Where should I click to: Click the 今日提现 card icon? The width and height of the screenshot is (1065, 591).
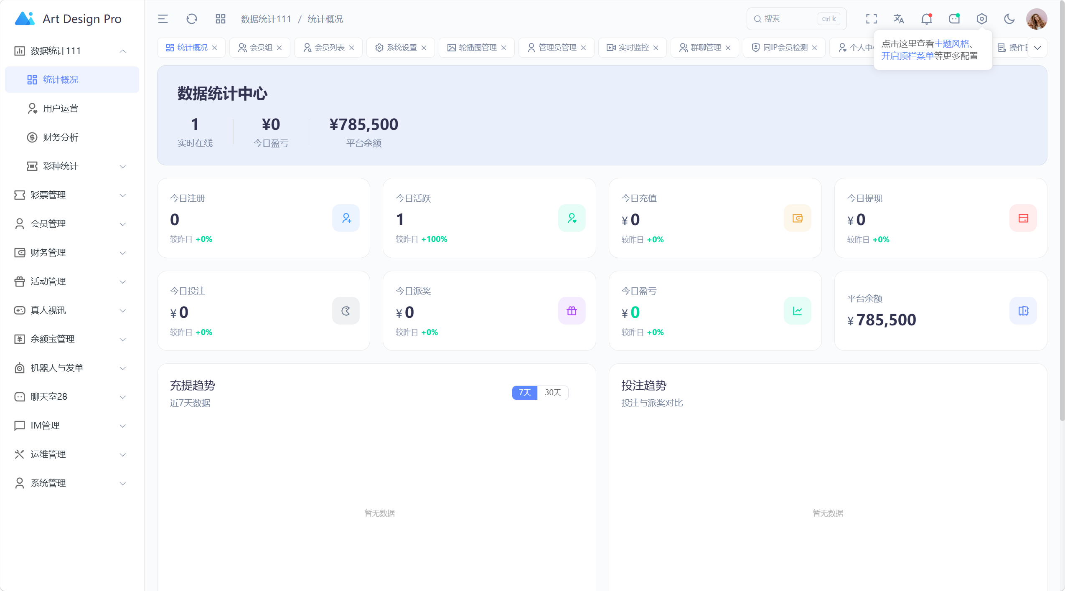[1023, 218]
